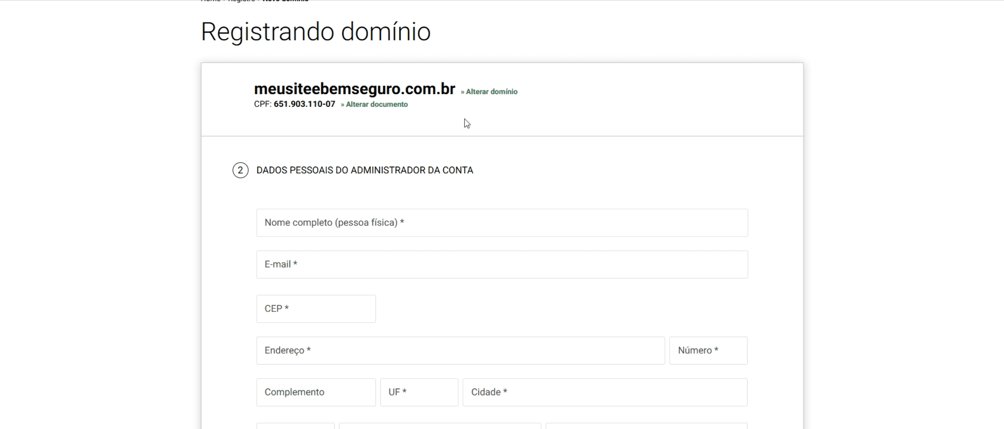Click the meusiteebemseguro.com.br domain name

pos(354,89)
